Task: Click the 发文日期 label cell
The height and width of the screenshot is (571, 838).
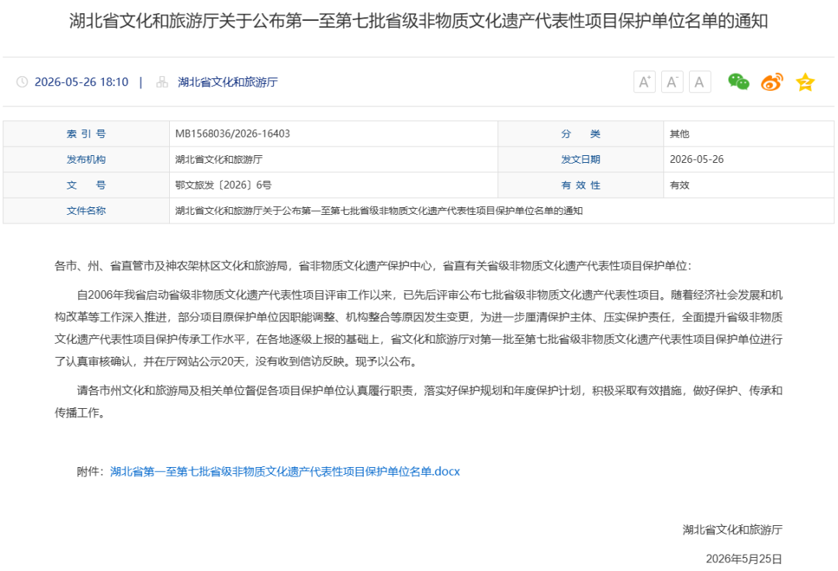Action: coord(581,159)
